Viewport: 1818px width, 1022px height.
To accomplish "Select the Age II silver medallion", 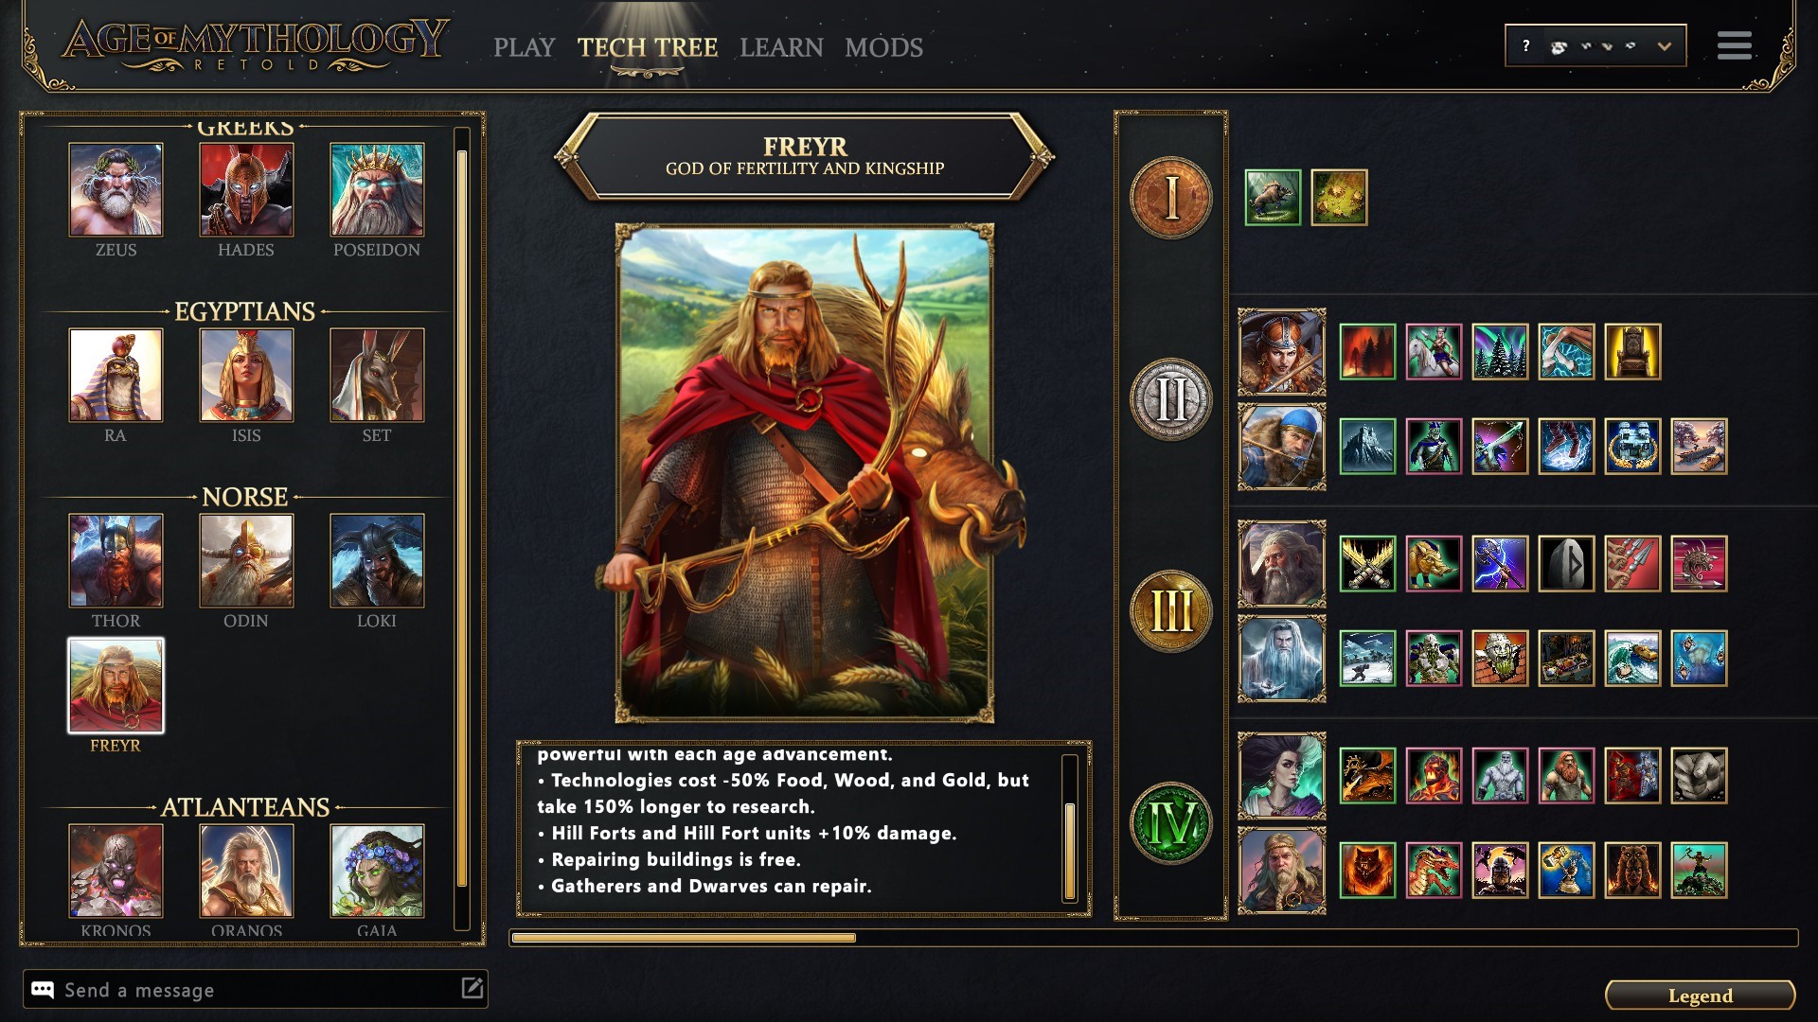I will pos(1171,399).
